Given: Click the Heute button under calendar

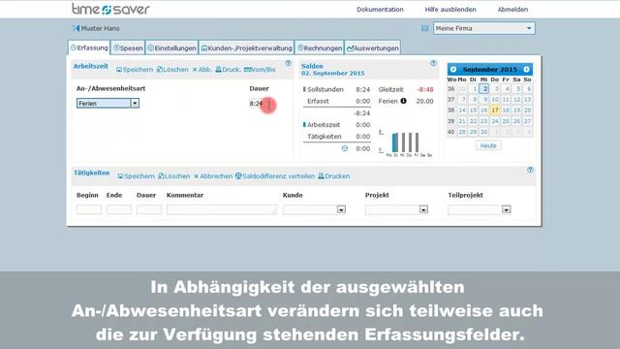Looking at the screenshot, I should pos(488,145).
